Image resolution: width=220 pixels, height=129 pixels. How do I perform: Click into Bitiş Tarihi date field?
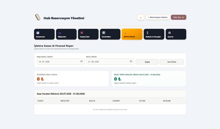tap(110, 62)
